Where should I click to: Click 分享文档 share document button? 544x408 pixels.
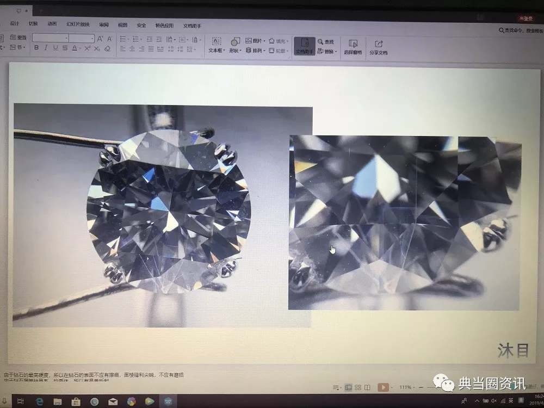(x=378, y=47)
